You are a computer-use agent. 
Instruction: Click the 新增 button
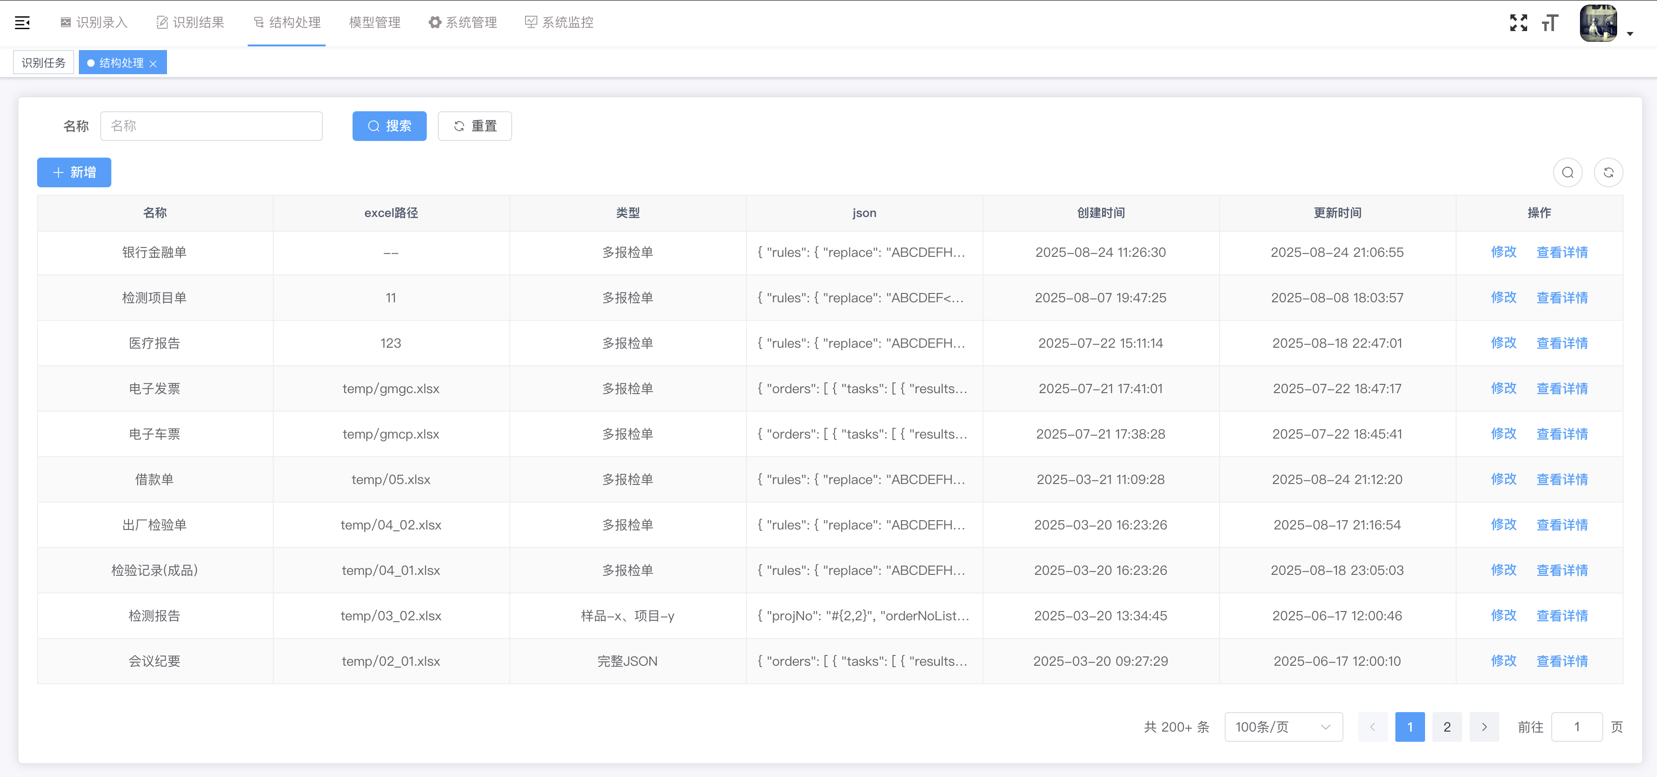tap(74, 172)
